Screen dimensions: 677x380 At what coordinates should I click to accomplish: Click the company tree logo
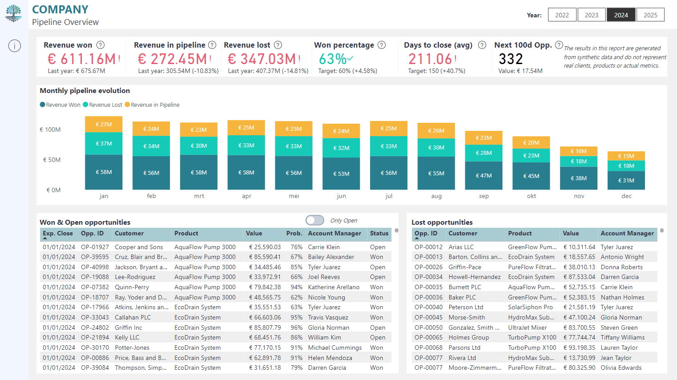14,13
